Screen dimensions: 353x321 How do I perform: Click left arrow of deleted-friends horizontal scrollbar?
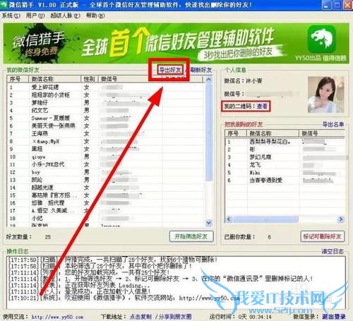click(x=229, y=219)
